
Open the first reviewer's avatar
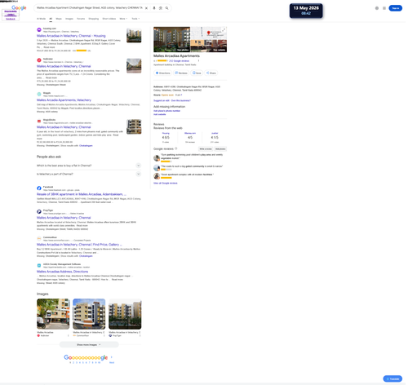click(157, 158)
